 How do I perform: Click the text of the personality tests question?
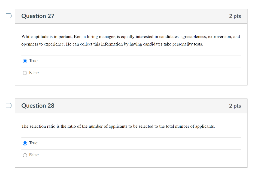coord(130,40)
